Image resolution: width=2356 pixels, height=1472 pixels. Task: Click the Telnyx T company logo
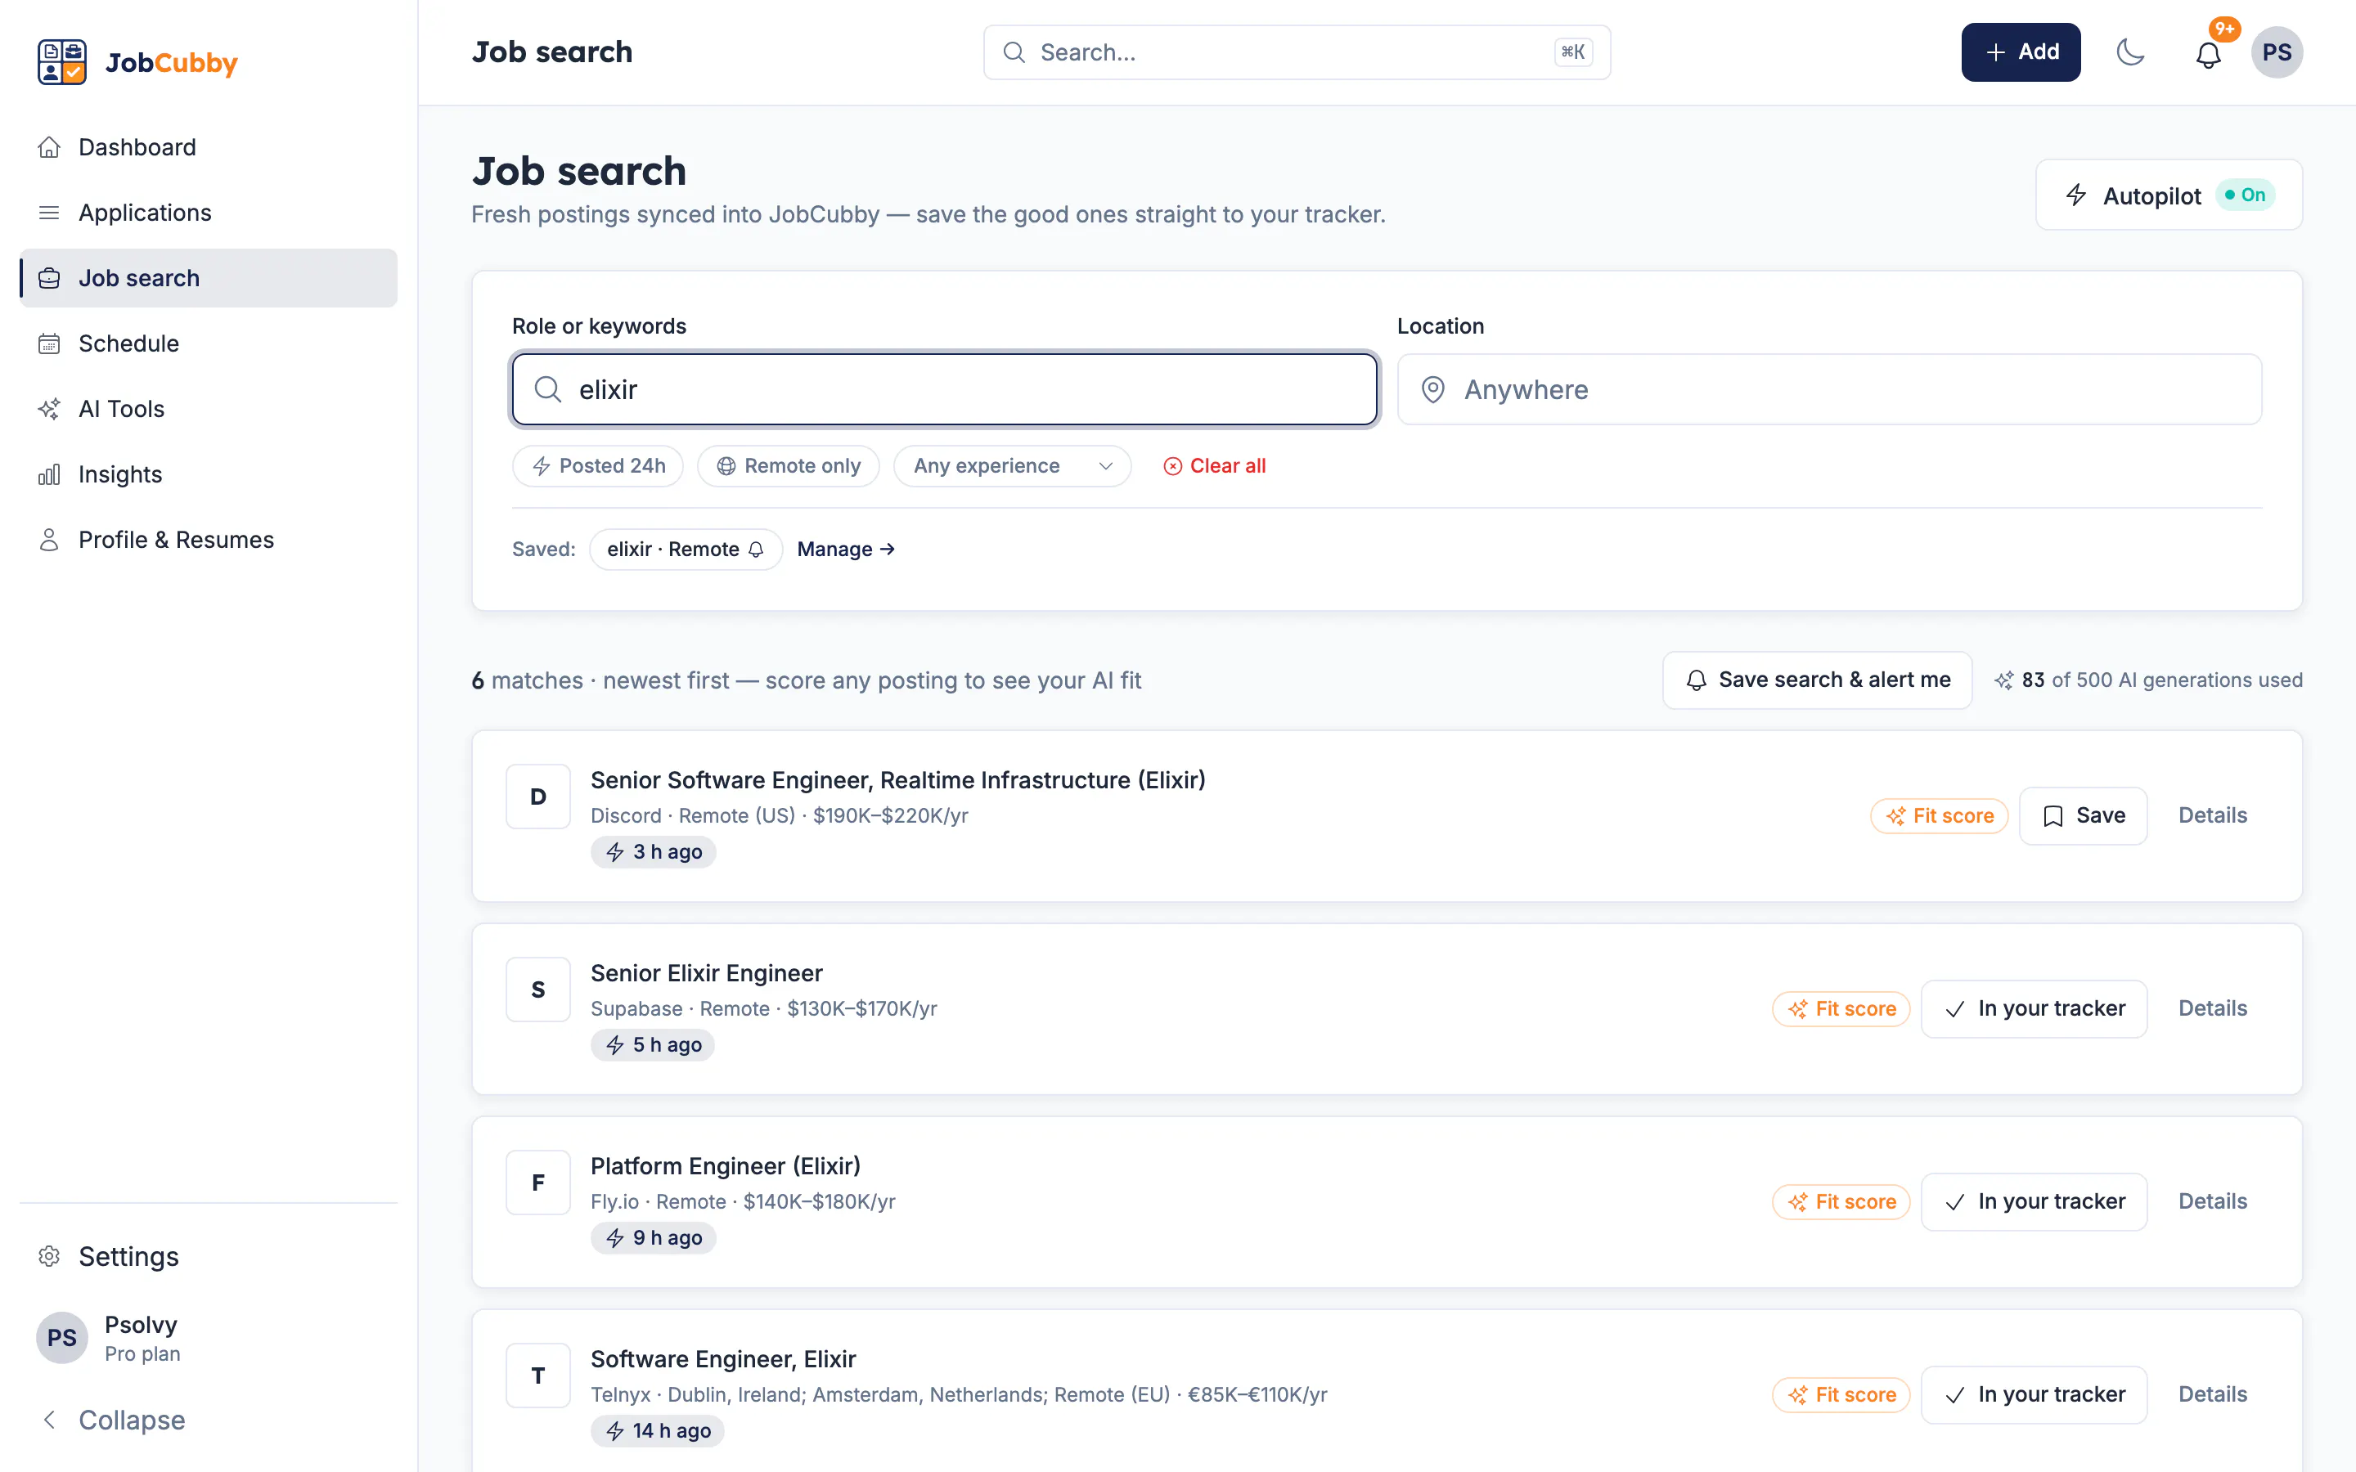[x=537, y=1375]
